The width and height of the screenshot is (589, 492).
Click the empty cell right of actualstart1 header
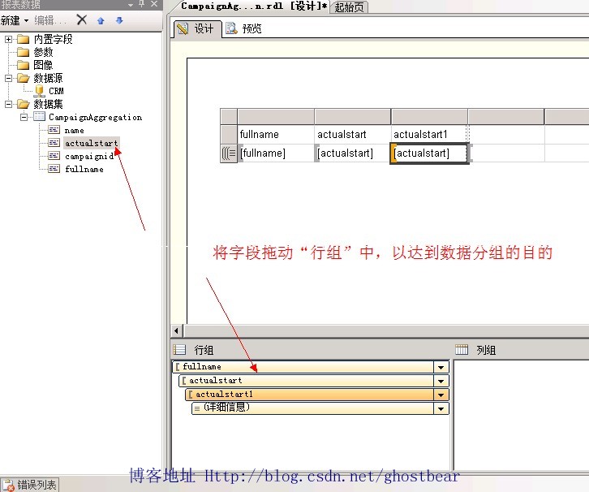(506, 134)
